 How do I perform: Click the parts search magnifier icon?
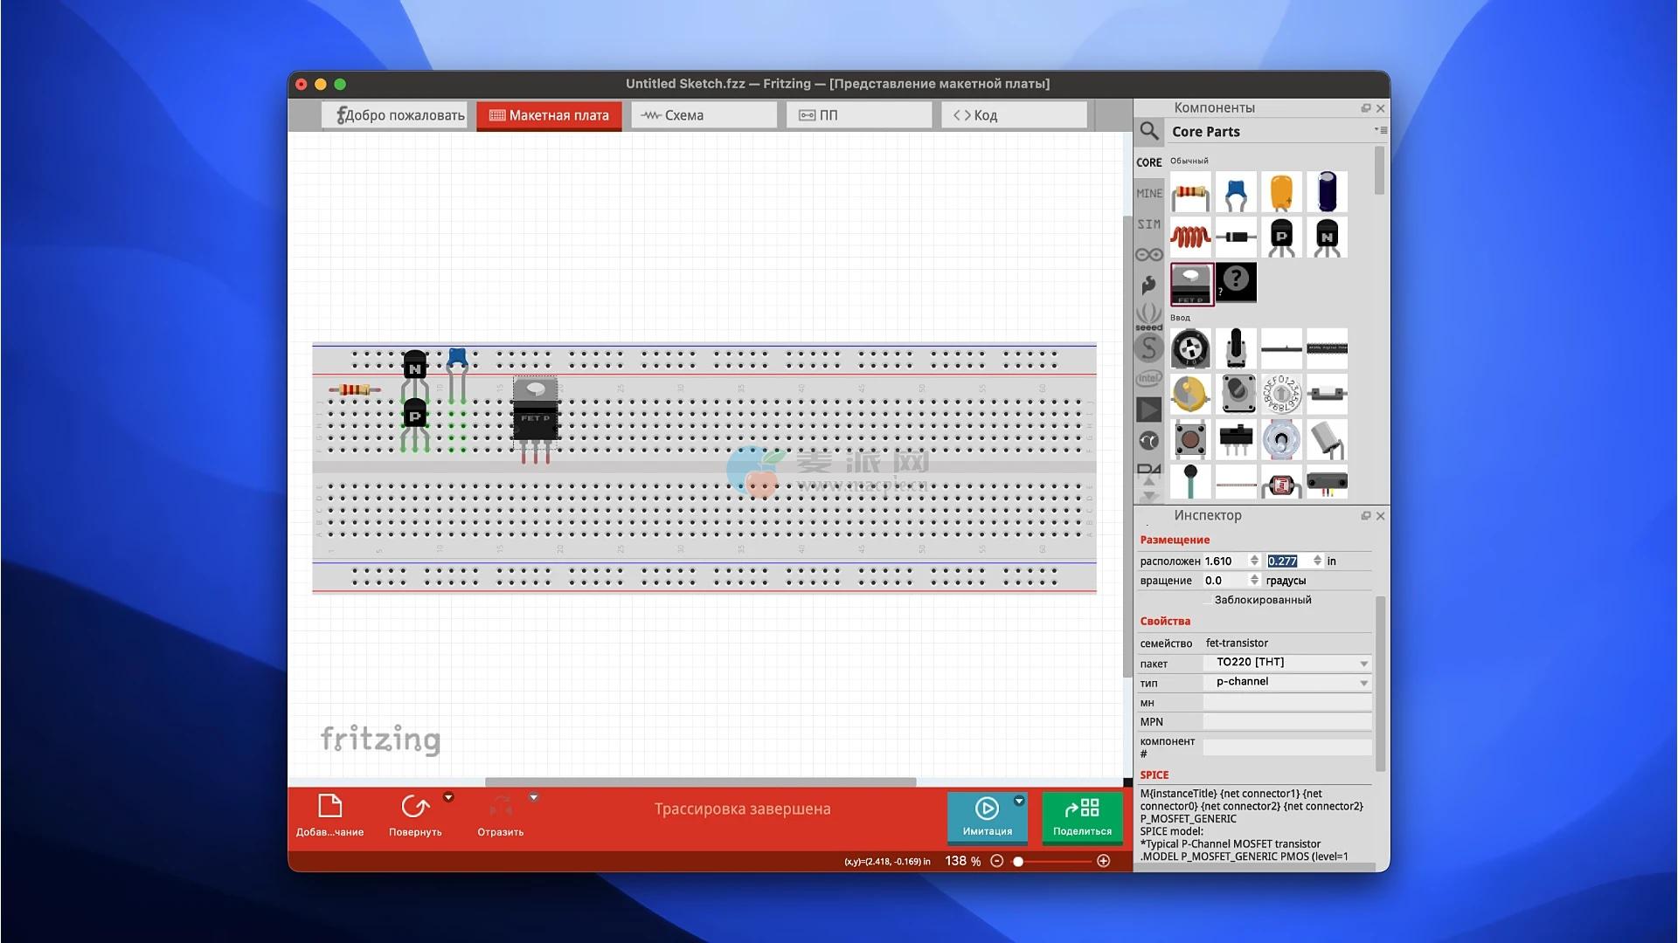1149,132
